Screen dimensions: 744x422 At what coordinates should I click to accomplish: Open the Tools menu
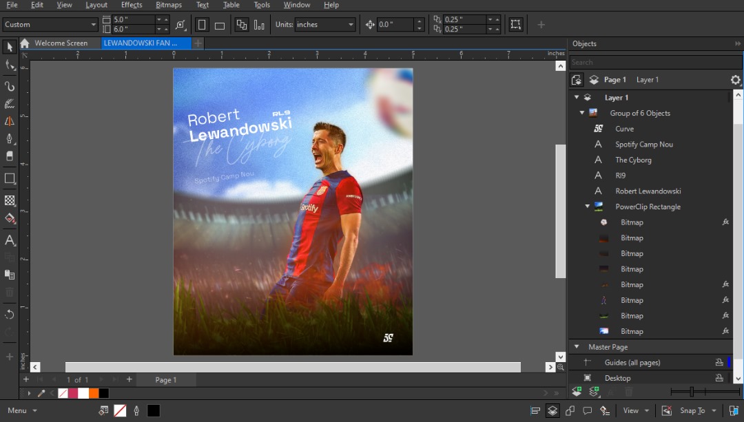(x=262, y=5)
